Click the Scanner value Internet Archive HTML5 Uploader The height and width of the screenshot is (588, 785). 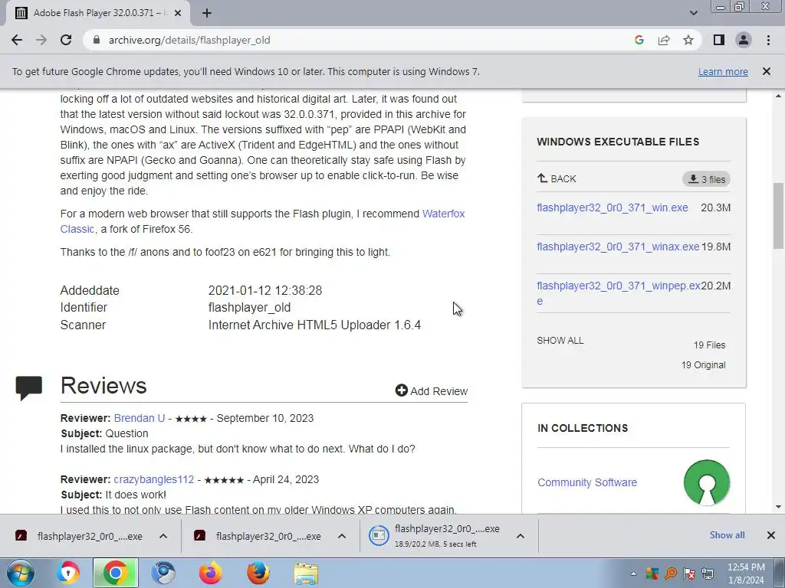314,325
